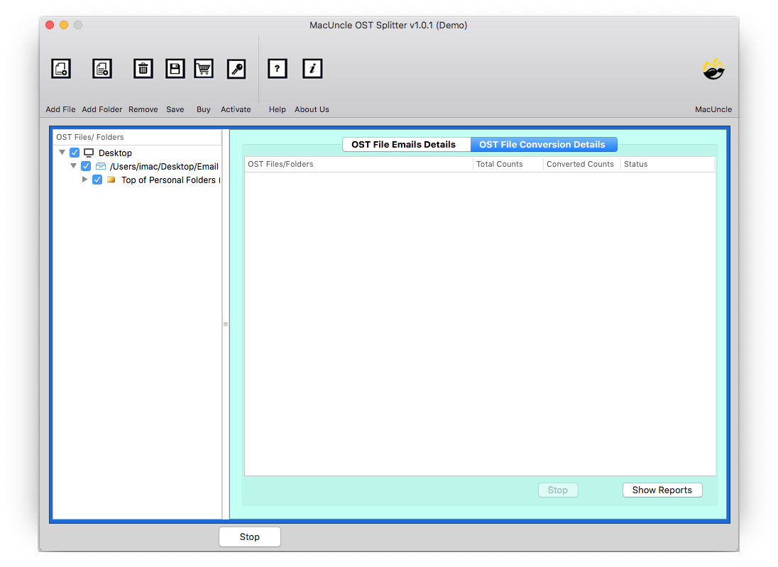Collapse the /Users/imac/Desktop/Email node

point(74,166)
